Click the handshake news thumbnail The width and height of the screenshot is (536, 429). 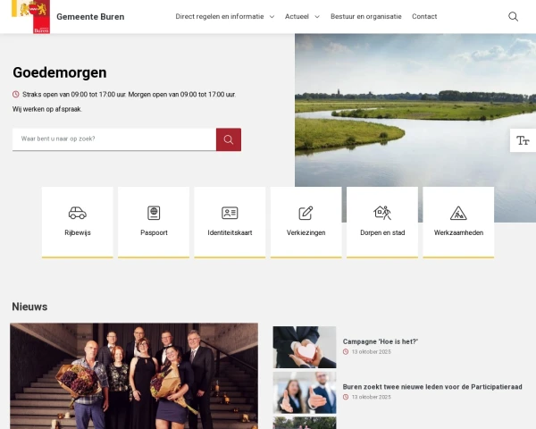click(305, 392)
